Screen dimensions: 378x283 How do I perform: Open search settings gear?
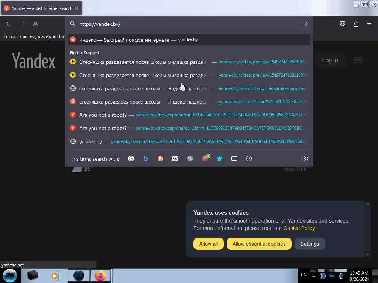[x=305, y=158]
